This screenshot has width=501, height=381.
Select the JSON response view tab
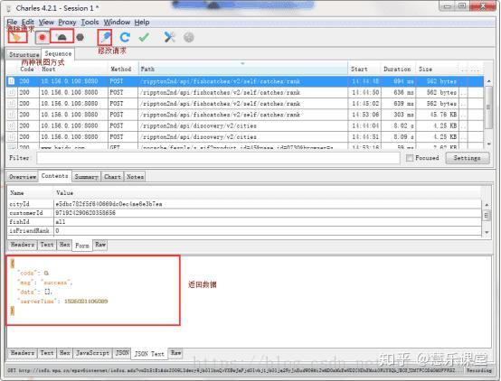pyautogui.click(x=122, y=353)
